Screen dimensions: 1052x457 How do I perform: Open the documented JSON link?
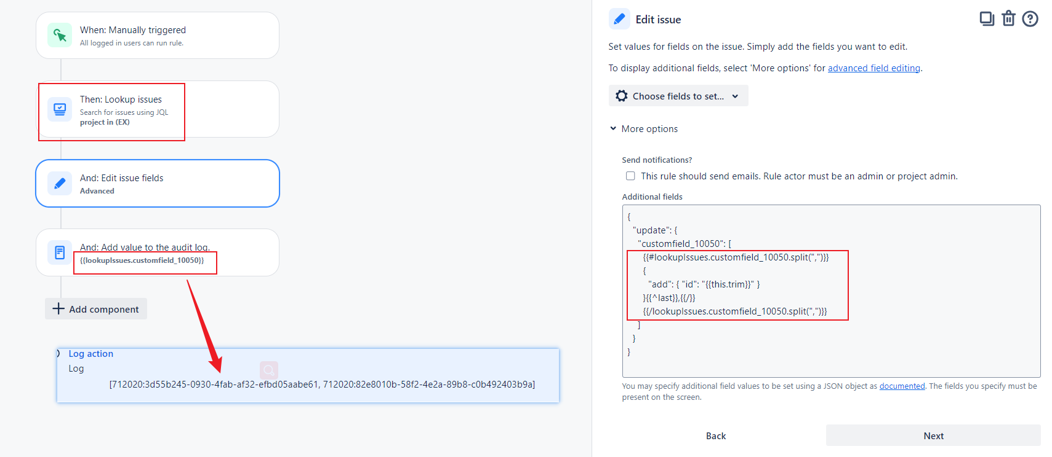pyautogui.click(x=902, y=386)
